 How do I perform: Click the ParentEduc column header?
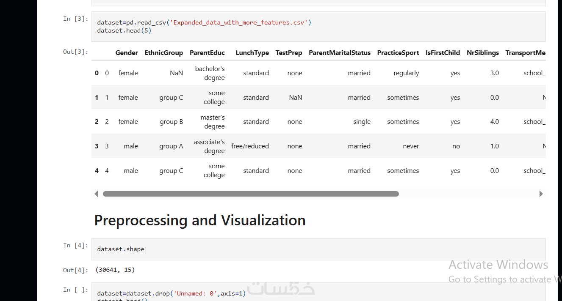(207, 53)
